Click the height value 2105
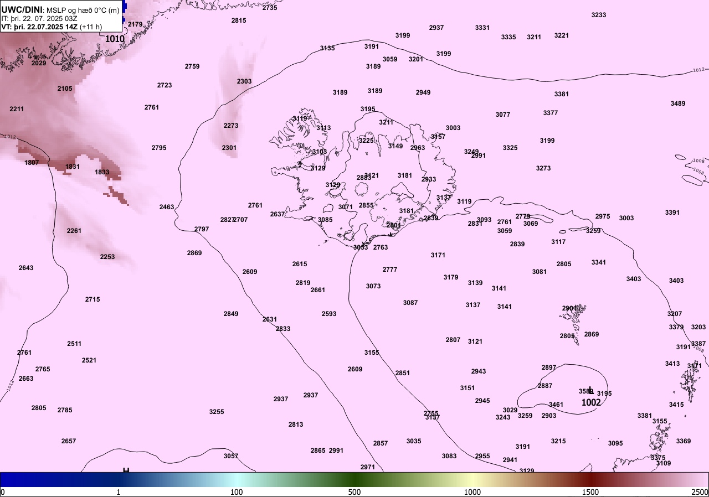 point(65,89)
